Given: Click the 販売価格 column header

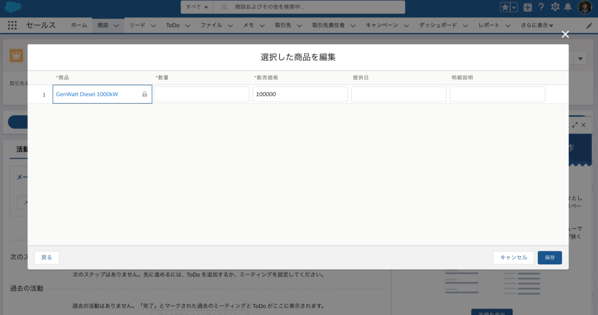Looking at the screenshot, I should click(266, 78).
